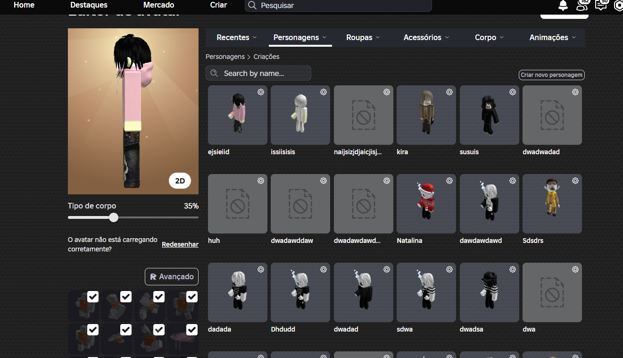Uncheck the first equipped item in second row
The width and height of the screenshot is (623, 358).
point(93,330)
